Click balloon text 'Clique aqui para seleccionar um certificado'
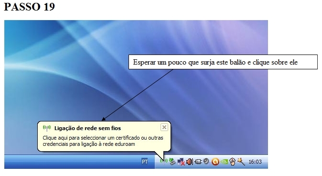 pyautogui.click(x=91, y=138)
